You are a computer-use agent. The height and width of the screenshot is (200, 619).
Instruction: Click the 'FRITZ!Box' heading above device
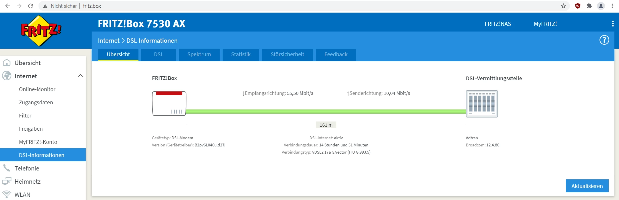164,78
